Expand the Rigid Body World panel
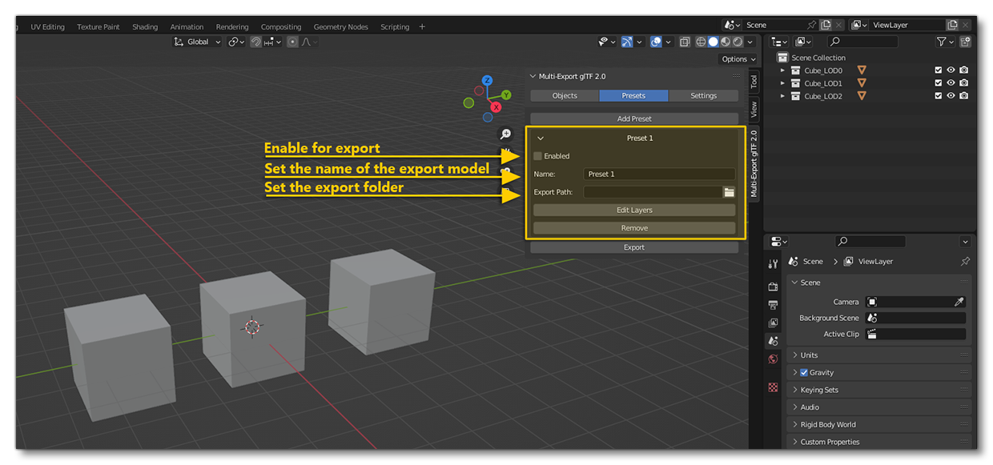Screen dimensions: 993x465 pos(828,424)
